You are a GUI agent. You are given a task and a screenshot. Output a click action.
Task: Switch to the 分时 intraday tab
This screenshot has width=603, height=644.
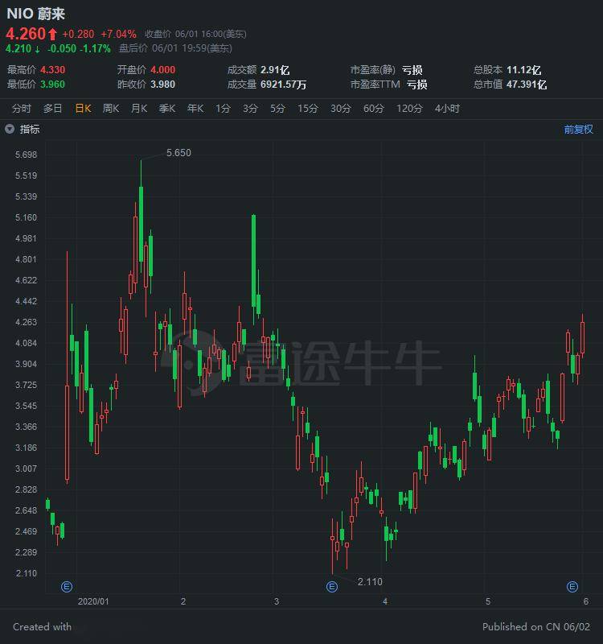pos(22,109)
